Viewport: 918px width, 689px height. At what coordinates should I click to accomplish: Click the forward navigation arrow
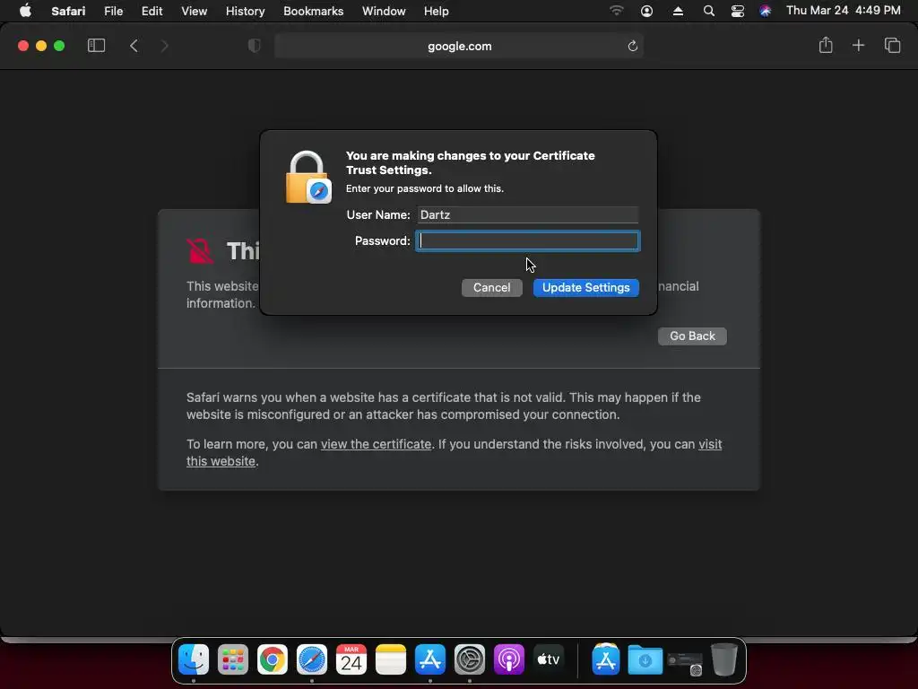[x=165, y=46]
